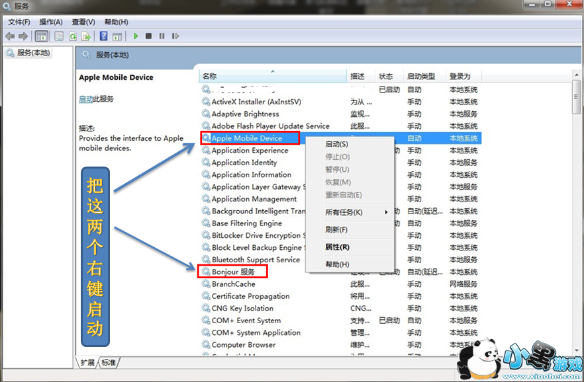Click gear icon beside BranchCache
Screen dimensions: 584x382
205,284
